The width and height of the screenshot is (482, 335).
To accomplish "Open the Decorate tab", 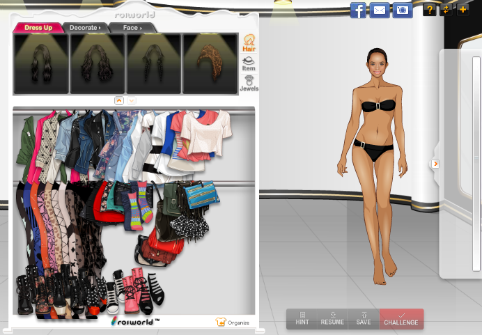I will (x=86, y=28).
